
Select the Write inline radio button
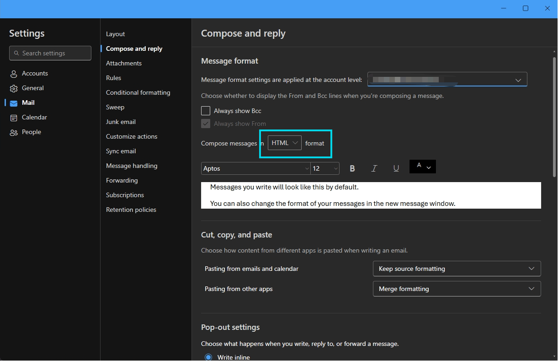click(x=208, y=357)
